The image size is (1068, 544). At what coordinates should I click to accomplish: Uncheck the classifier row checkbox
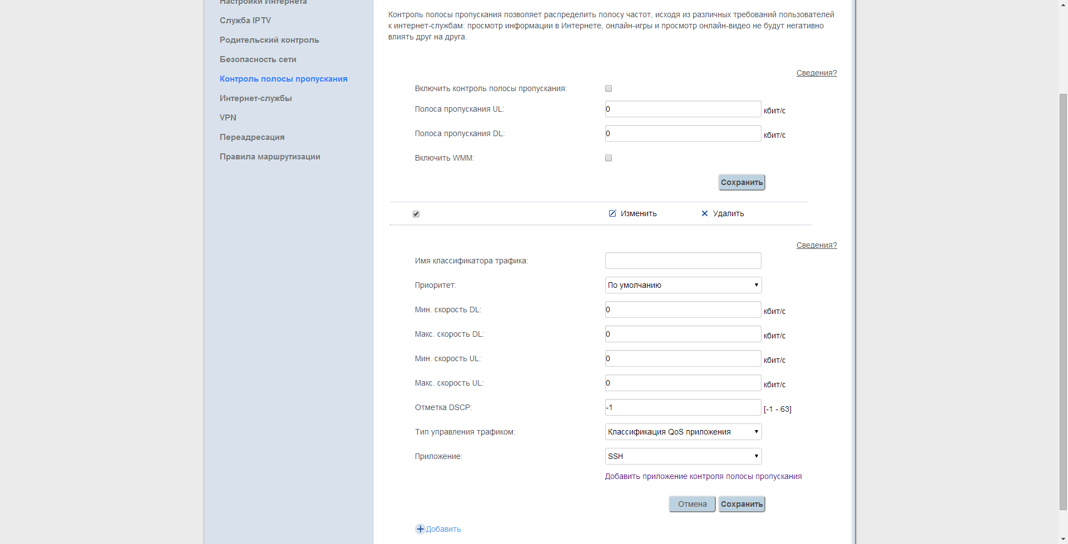[x=416, y=214]
